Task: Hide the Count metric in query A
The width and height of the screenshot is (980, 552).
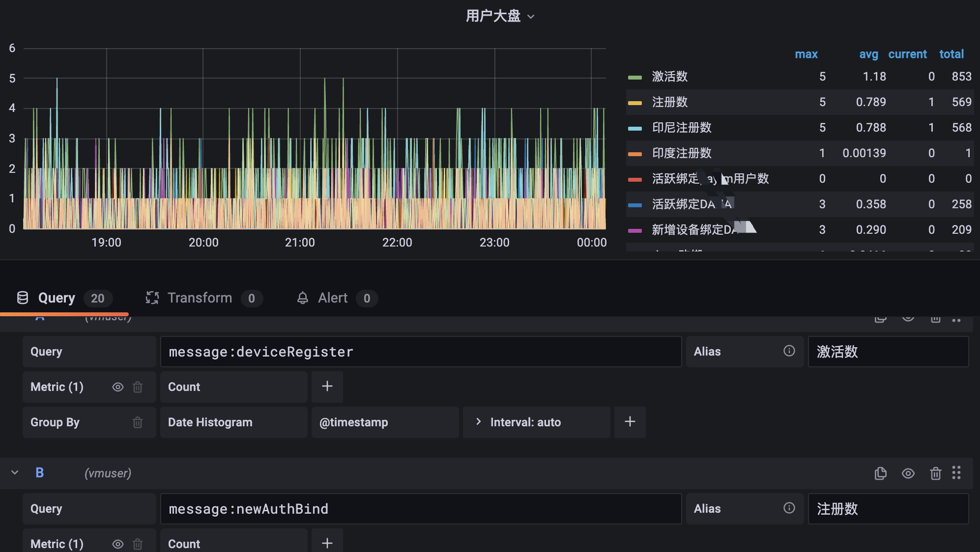Action: pos(118,387)
